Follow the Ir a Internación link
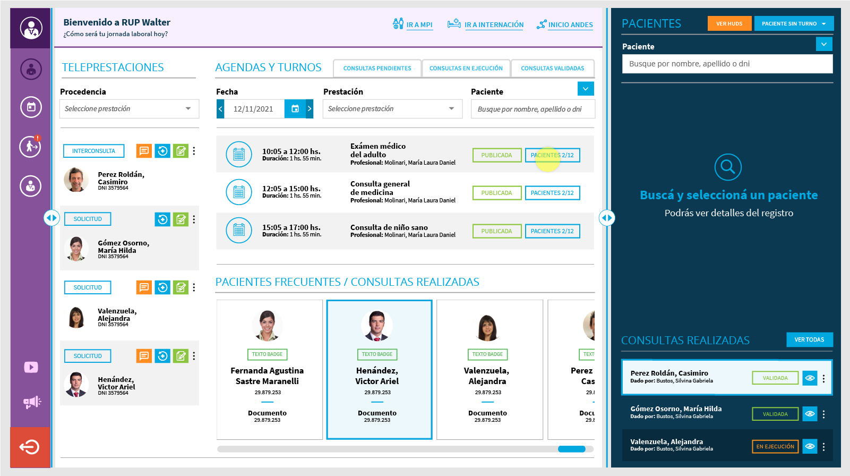The image size is (850, 476). [x=485, y=24]
